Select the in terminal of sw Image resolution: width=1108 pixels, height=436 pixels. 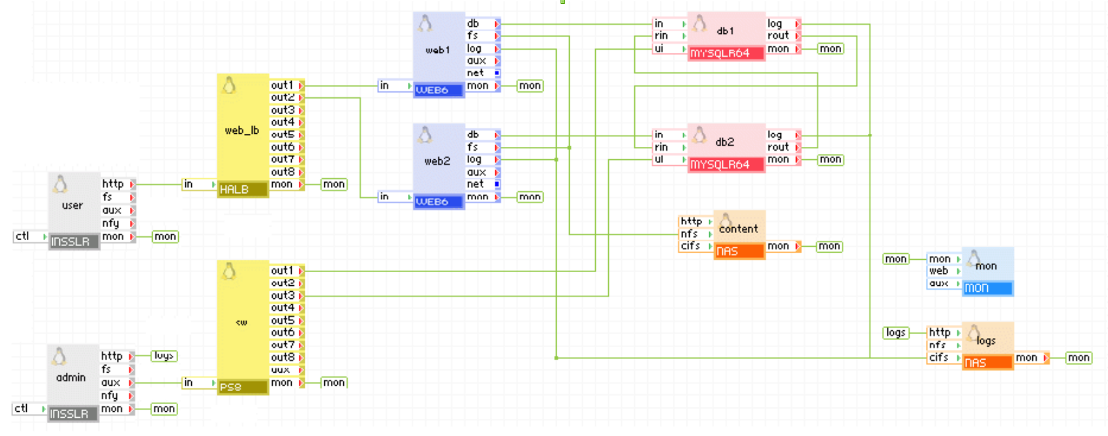199,382
